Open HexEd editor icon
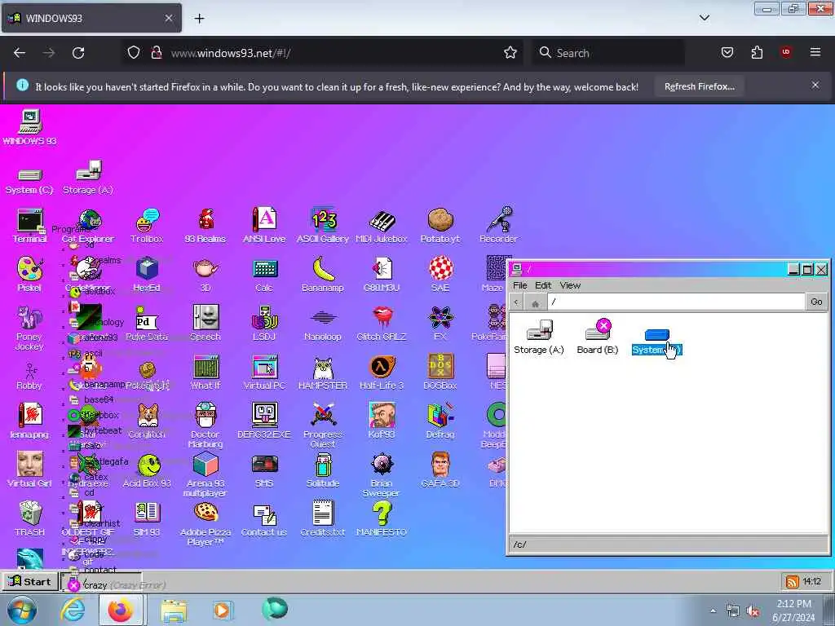 pyautogui.click(x=147, y=275)
